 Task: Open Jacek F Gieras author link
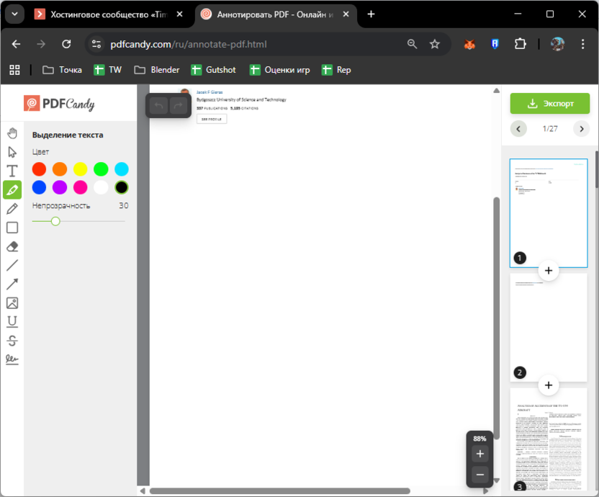click(x=210, y=92)
